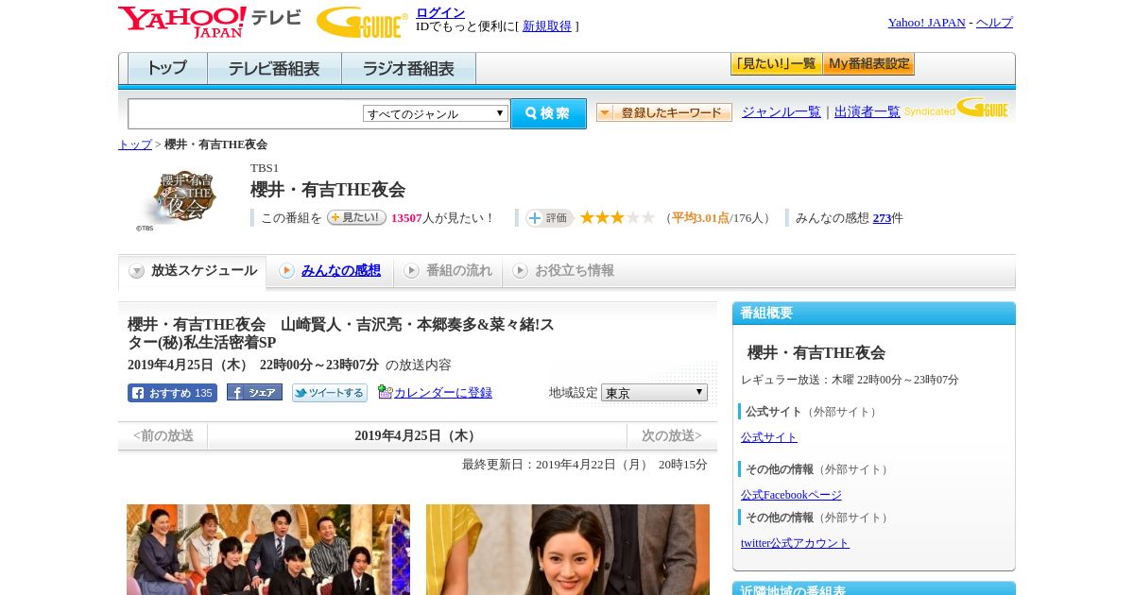Viewport: 1134px width, 595px height.
Task: Click the 見たい! plus button
Action: 356,217
